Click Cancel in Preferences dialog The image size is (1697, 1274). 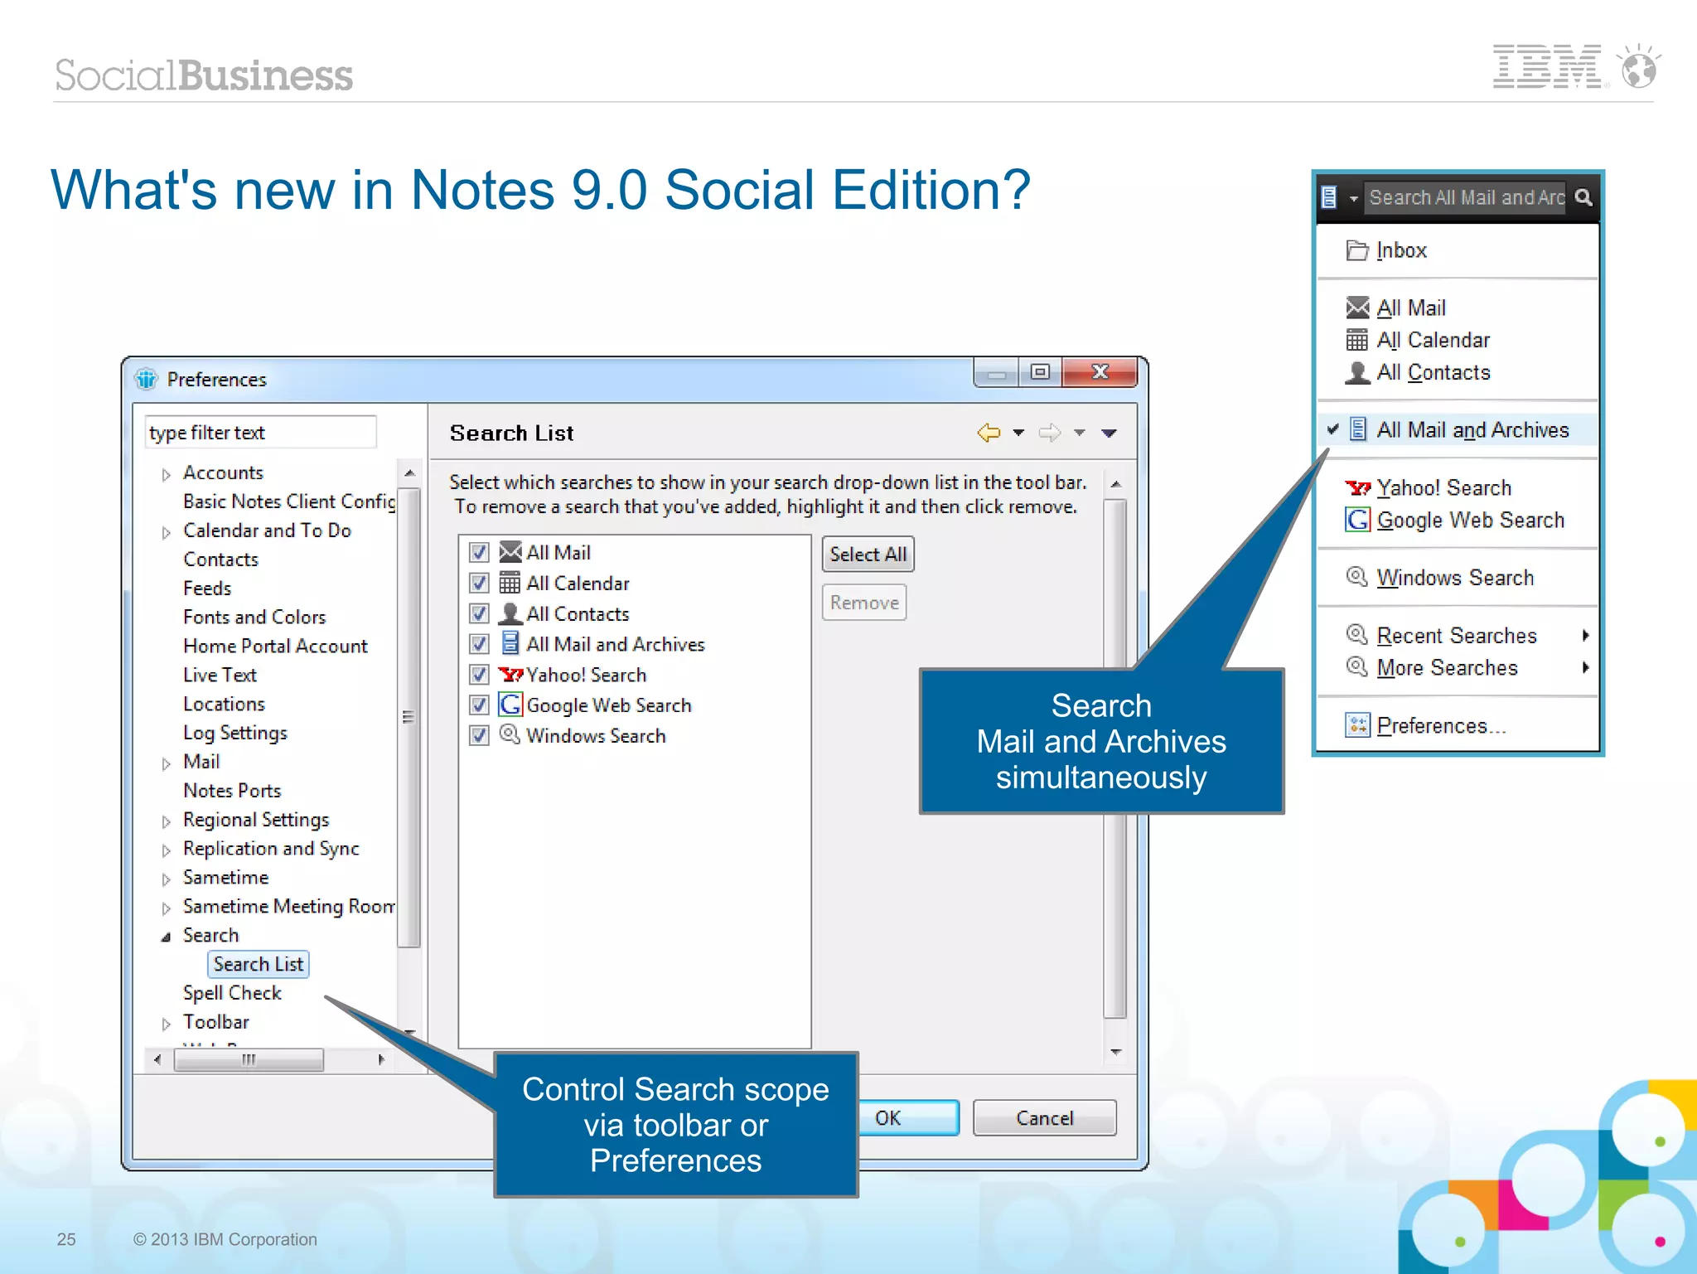coord(1044,1118)
